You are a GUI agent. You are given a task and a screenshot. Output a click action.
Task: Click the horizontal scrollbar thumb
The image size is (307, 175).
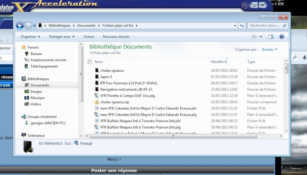coord(173,136)
